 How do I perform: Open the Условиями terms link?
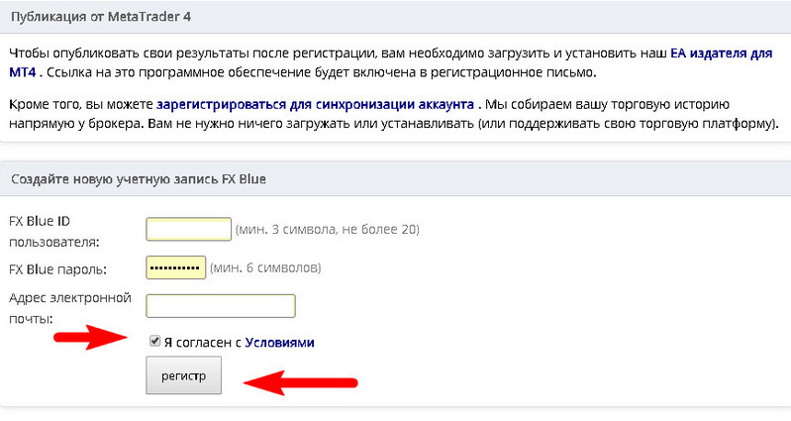[x=279, y=343]
